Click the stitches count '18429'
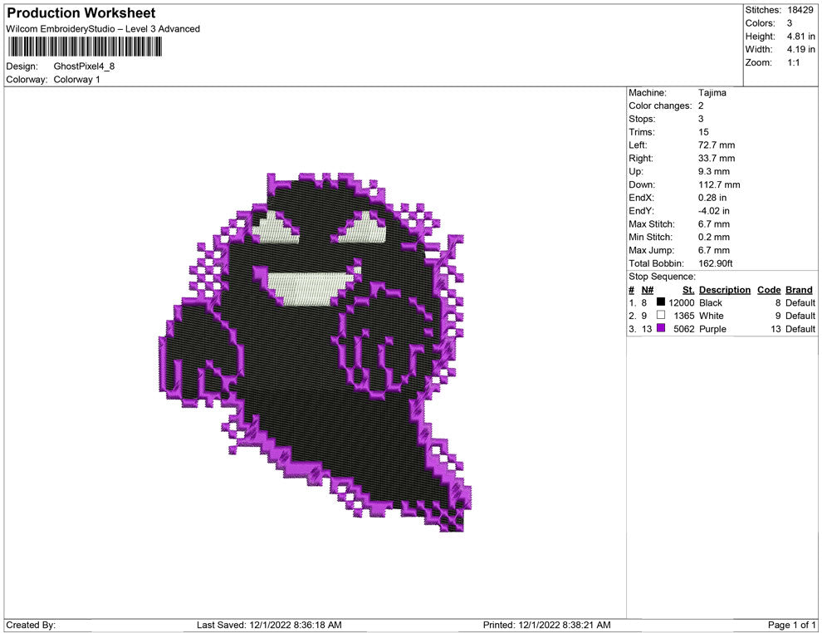Viewport: 822px width, 633px height. point(800,10)
